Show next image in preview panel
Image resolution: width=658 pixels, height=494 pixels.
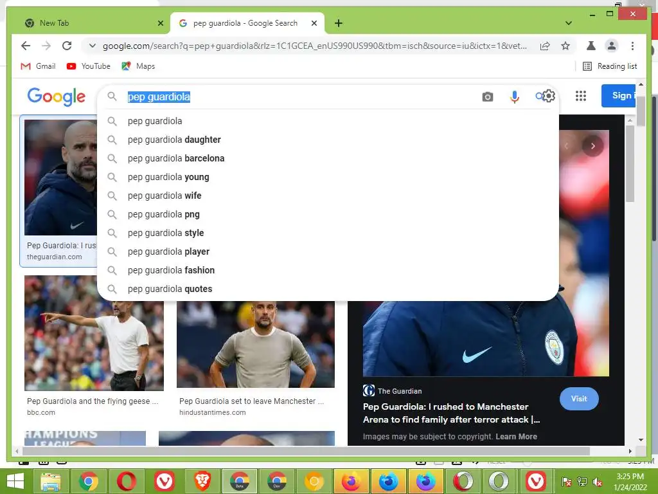592,146
